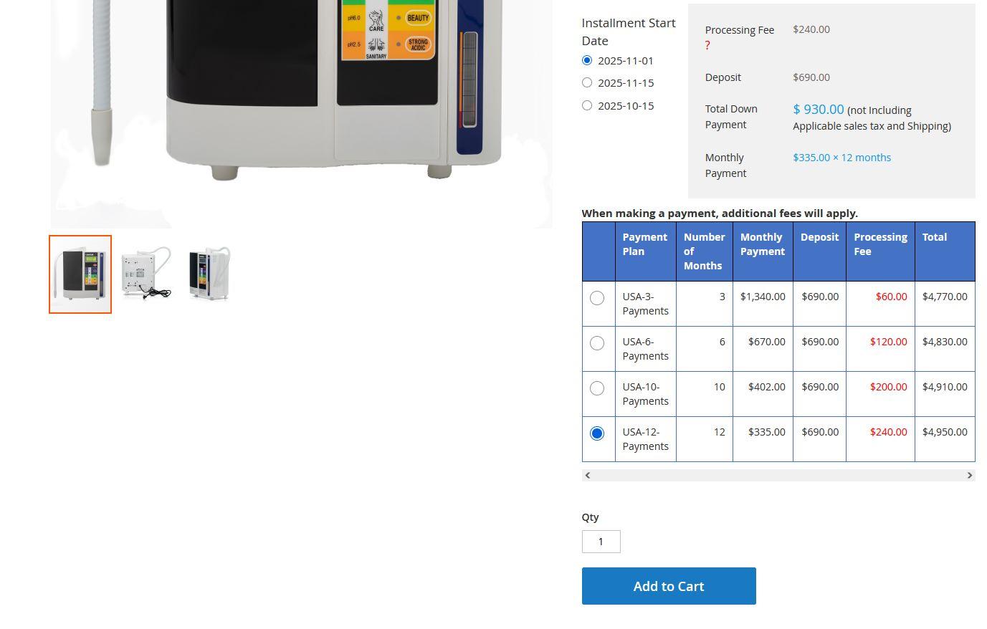
Task: Pick installment start date 2025-10-15
Action: coord(587,106)
